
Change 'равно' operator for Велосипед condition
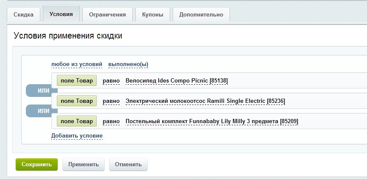(x=111, y=81)
